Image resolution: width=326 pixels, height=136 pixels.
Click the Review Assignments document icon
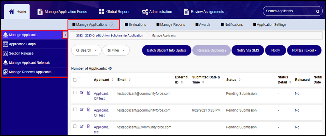(186, 12)
